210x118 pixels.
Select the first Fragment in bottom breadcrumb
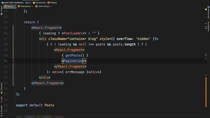30,117
